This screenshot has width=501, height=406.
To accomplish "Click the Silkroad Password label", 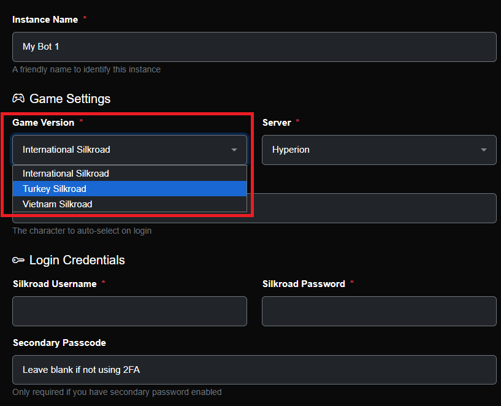I will click(x=304, y=284).
